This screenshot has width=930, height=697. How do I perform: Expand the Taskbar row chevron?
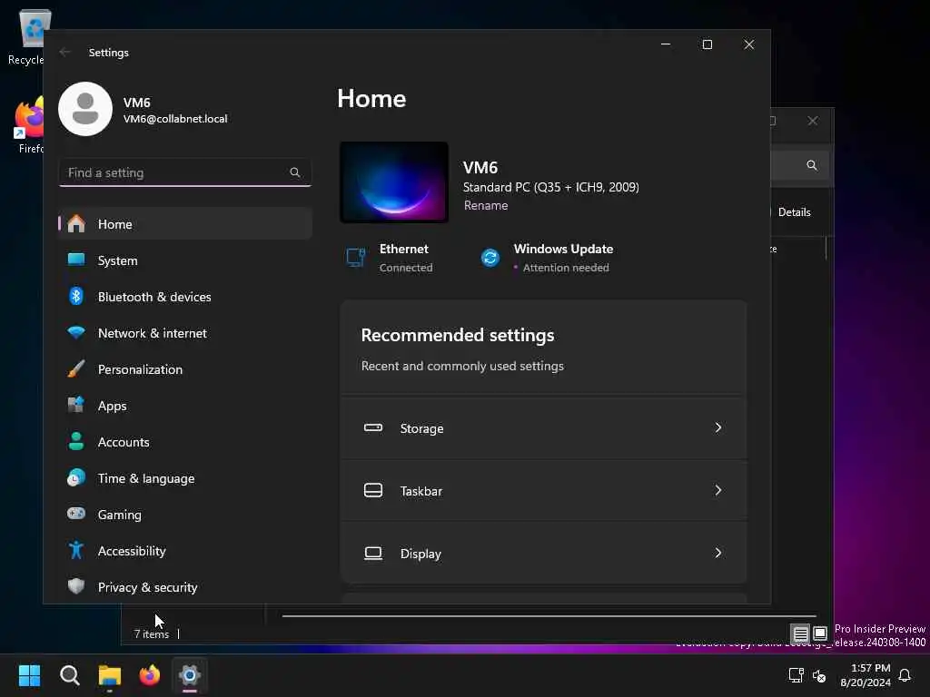[x=718, y=490]
